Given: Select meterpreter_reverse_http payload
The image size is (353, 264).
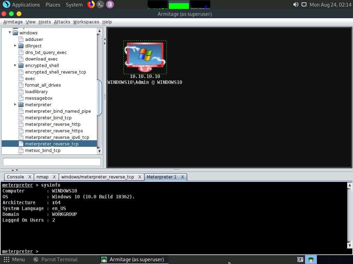Looking at the screenshot, I should [x=53, y=124].
